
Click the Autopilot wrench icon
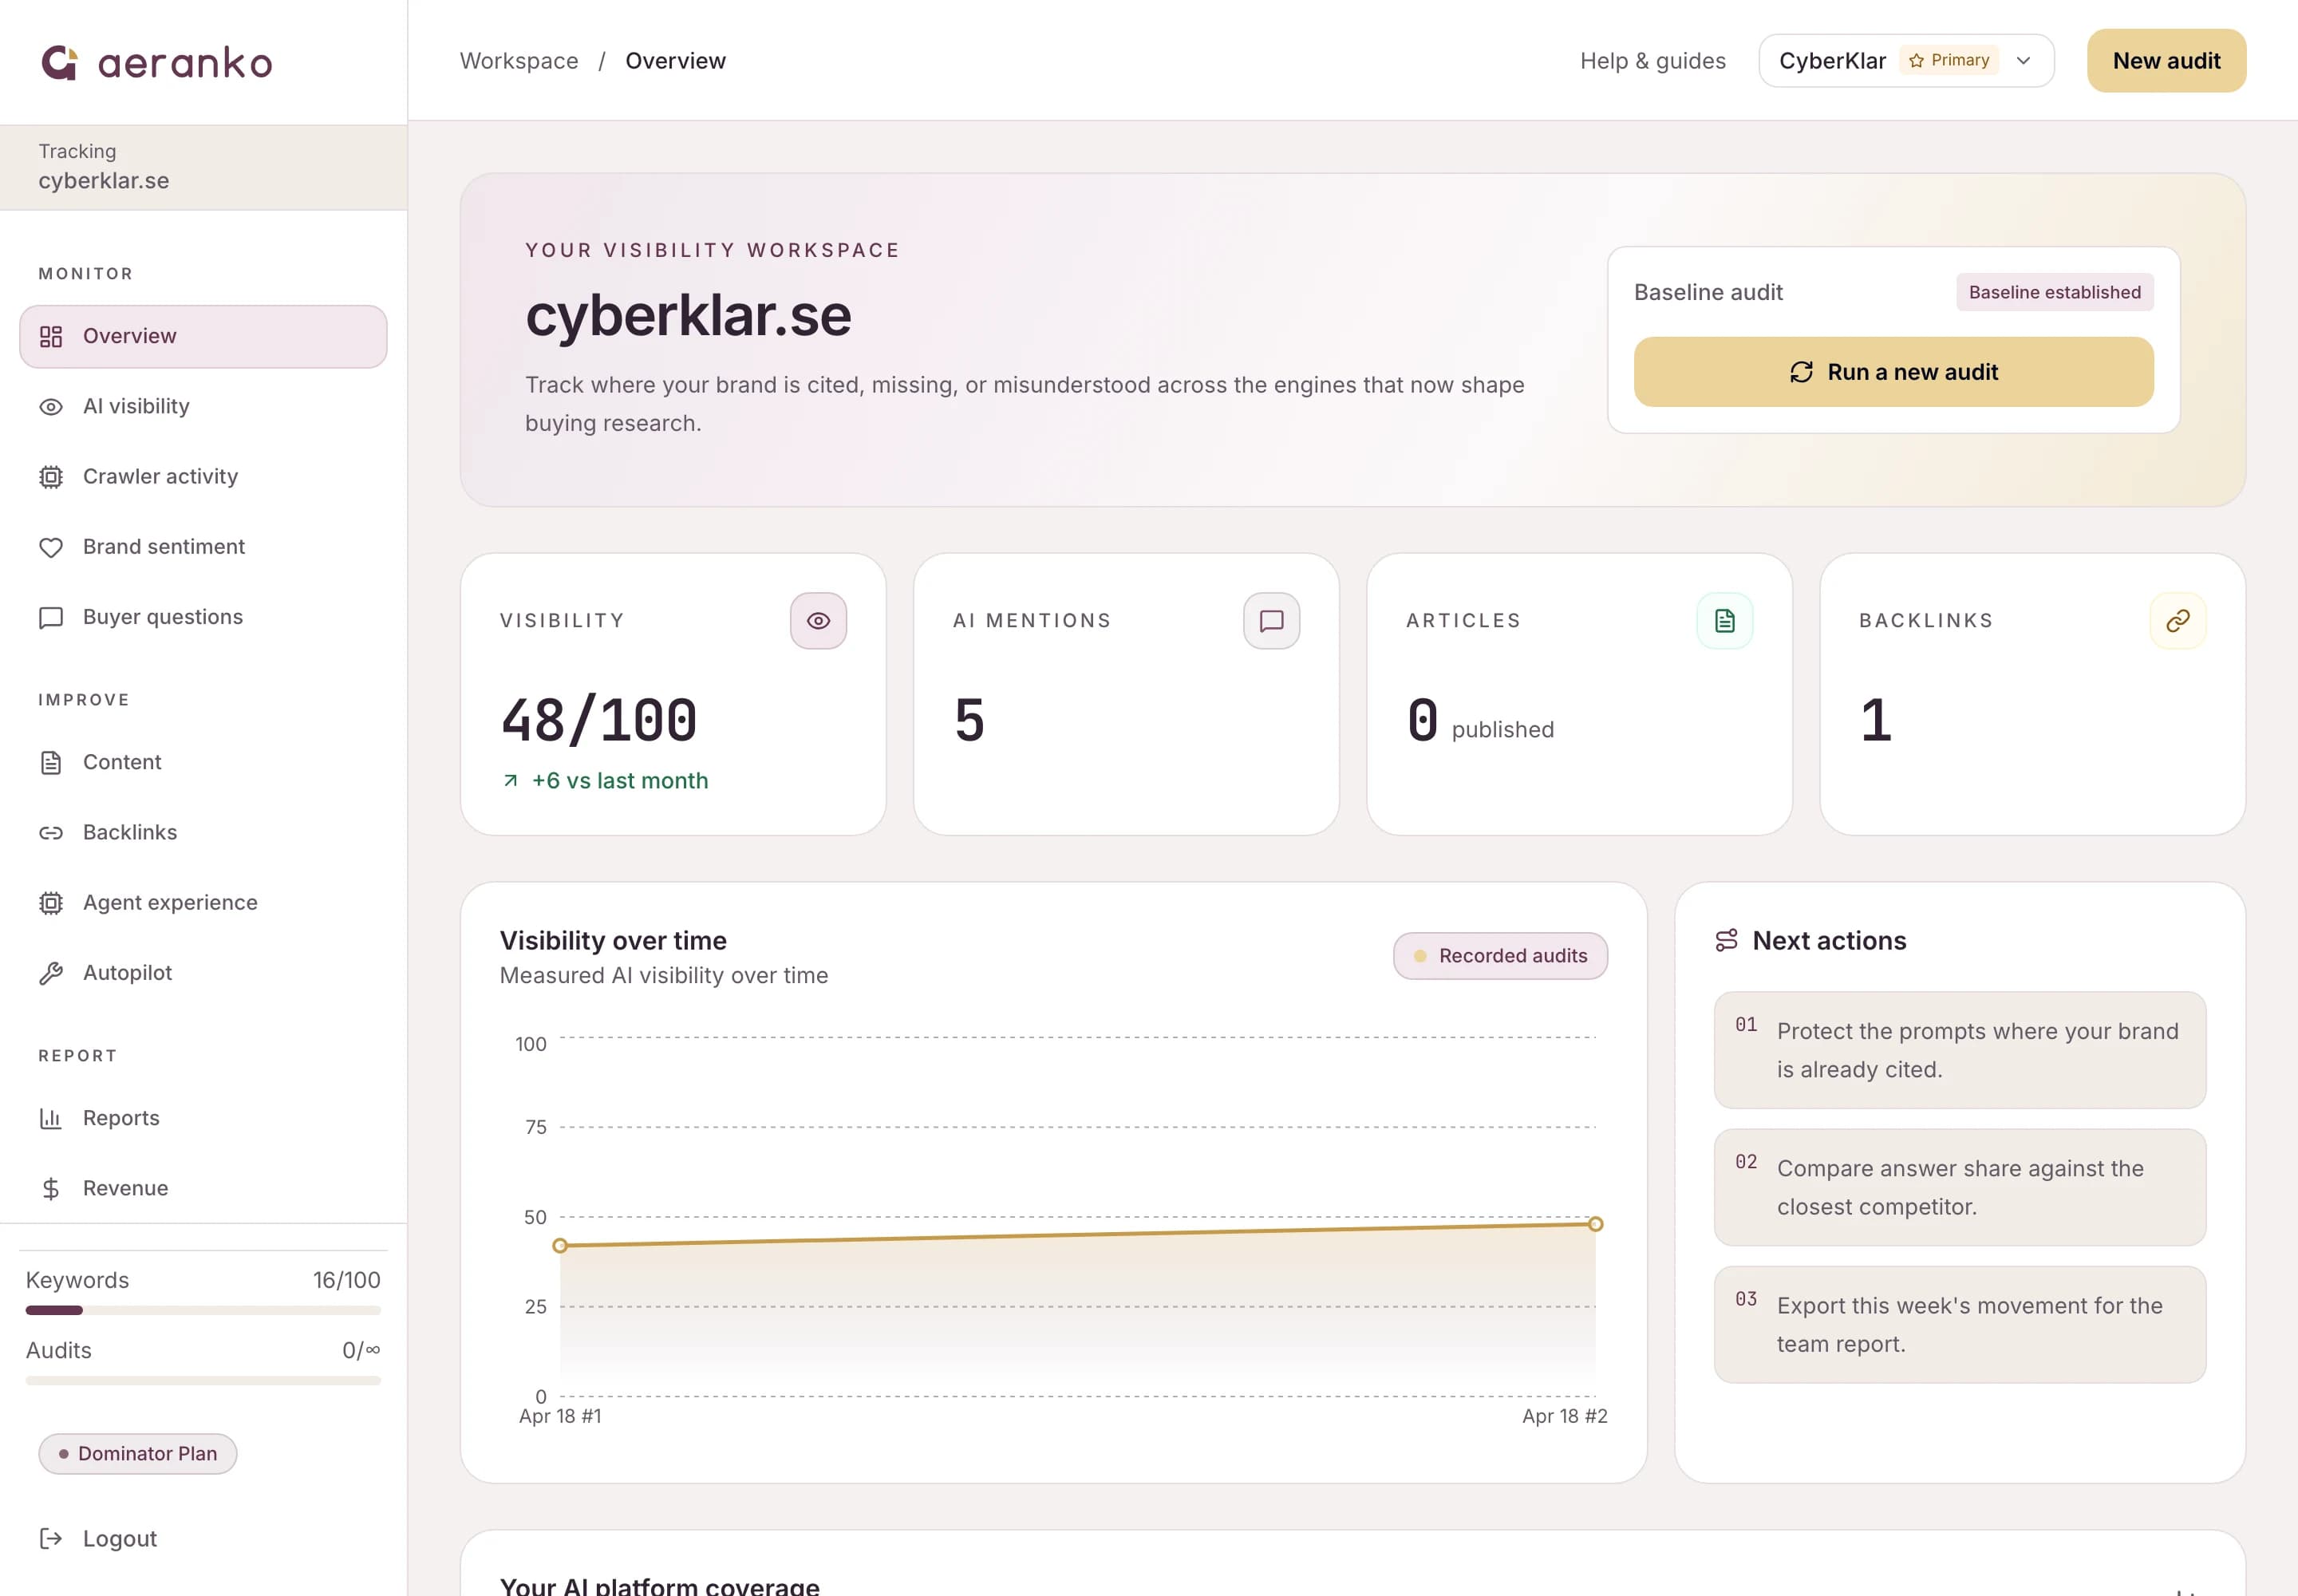click(x=51, y=973)
